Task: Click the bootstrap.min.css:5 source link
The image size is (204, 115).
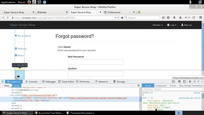Action: pyautogui.click(x=189, y=98)
